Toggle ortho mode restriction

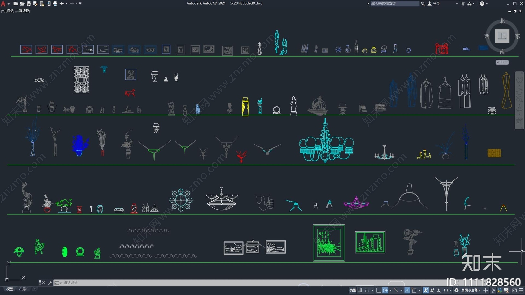click(x=378, y=290)
